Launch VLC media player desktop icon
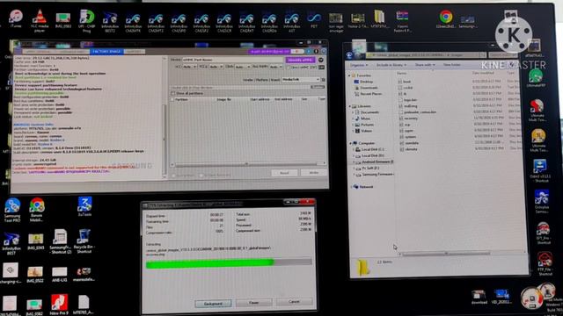 click(x=40, y=20)
